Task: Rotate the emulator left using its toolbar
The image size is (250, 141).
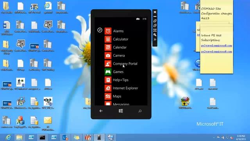Action: pyautogui.click(x=155, y=21)
